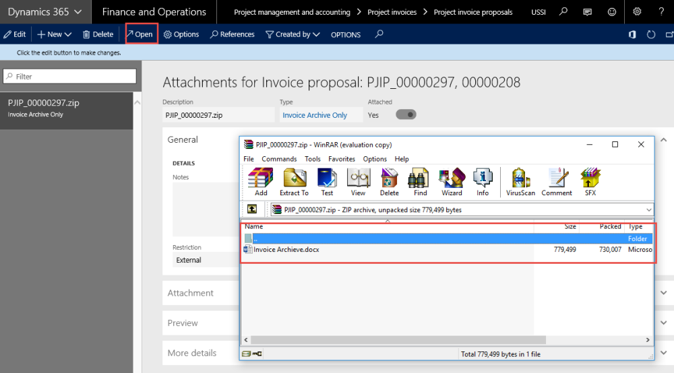Click the smiley feedback icon
The image size is (674, 373).
coord(612,12)
